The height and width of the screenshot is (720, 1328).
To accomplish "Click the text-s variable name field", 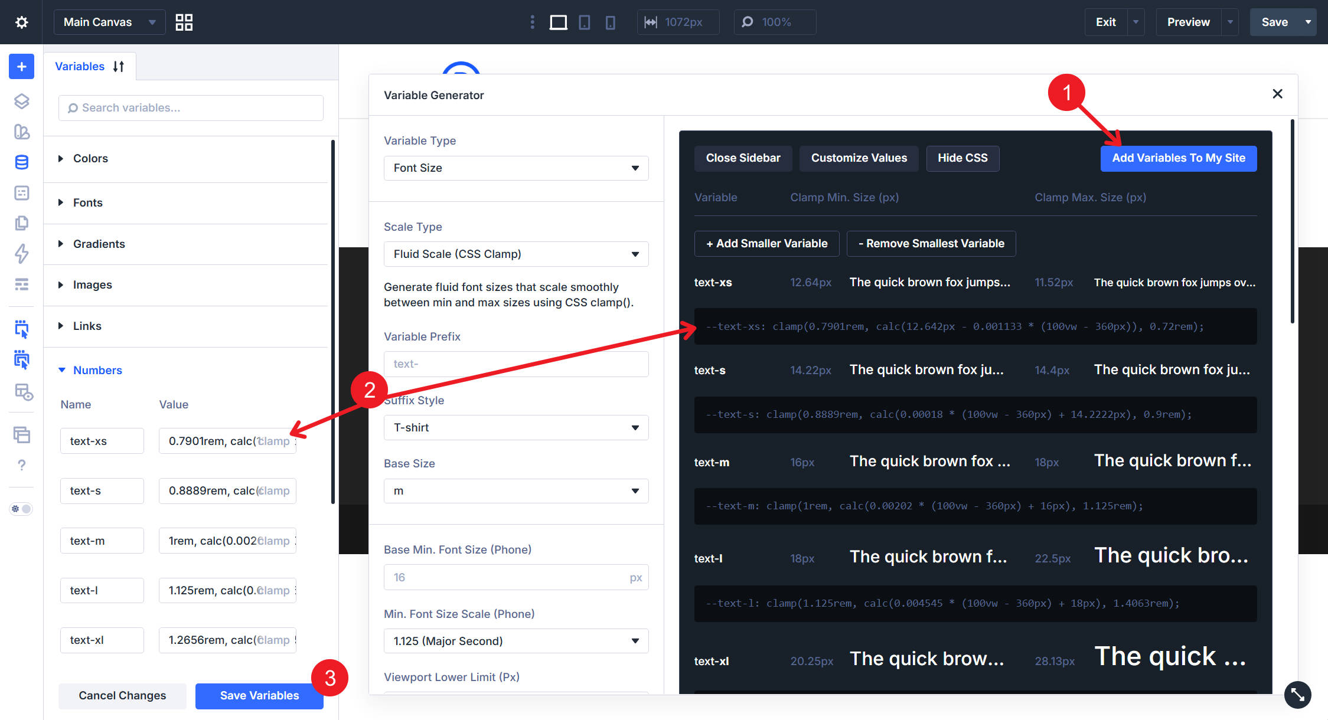I will click(x=102, y=491).
